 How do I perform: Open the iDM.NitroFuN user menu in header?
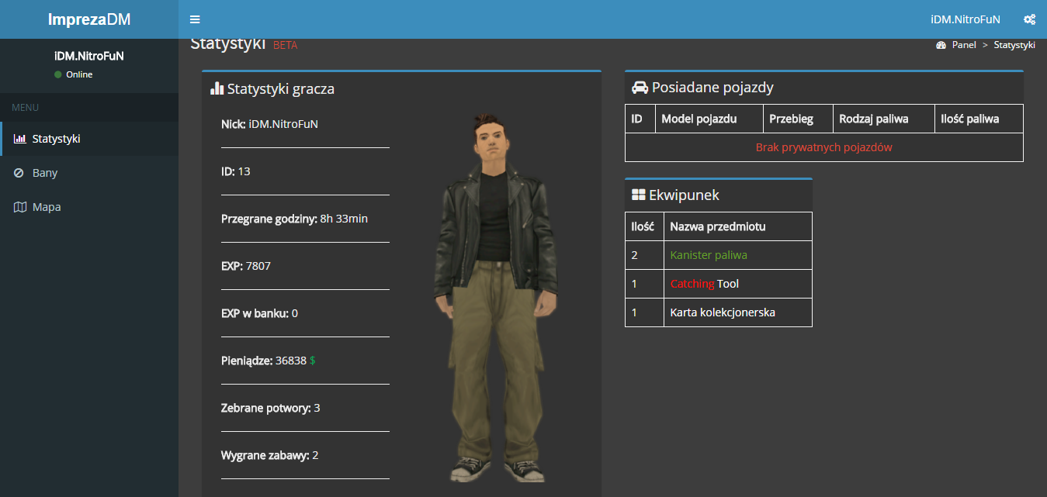[x=965, y=19]
